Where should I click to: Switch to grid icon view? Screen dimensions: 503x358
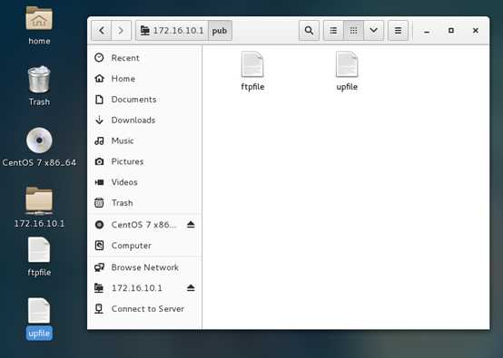tap(353, 31)
